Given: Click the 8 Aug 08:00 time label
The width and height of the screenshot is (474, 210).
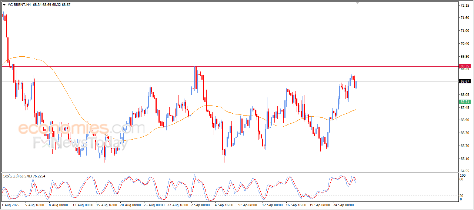Looking at the screenshot, I should click(59, 204).
